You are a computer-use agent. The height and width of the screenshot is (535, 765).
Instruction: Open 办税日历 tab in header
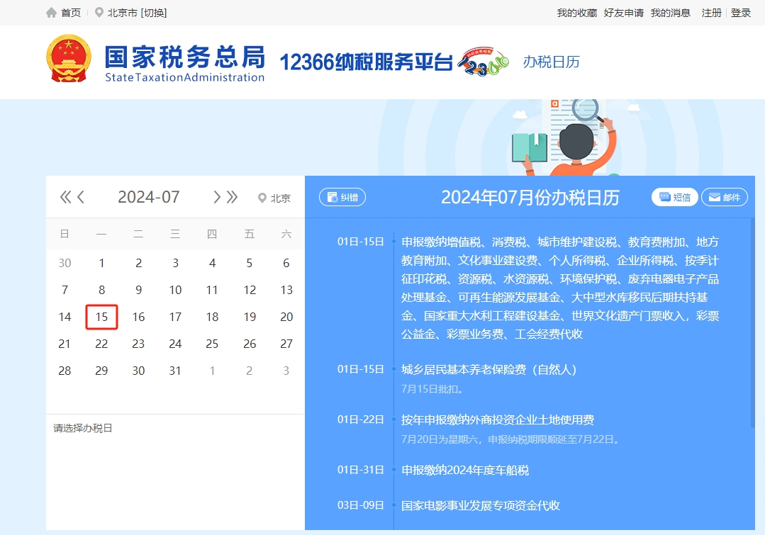click(552, 62)
